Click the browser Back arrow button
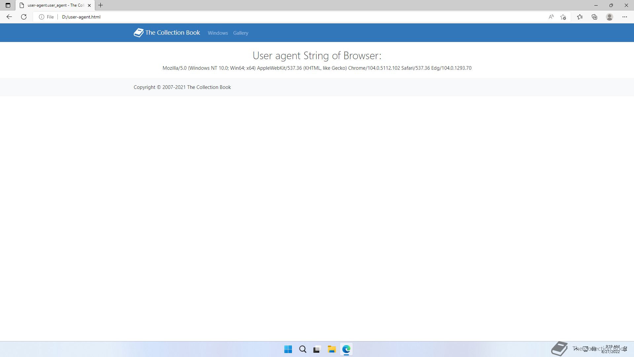The height and width of the screenshot is (357, 634). pyautogui.click(x=9, y=17)
